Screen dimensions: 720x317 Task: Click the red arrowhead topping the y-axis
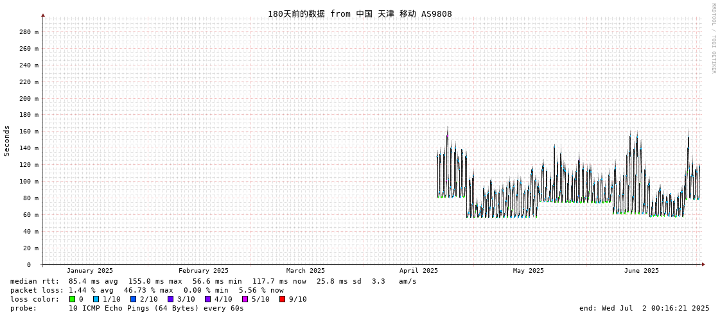click(x=43, y=15)
